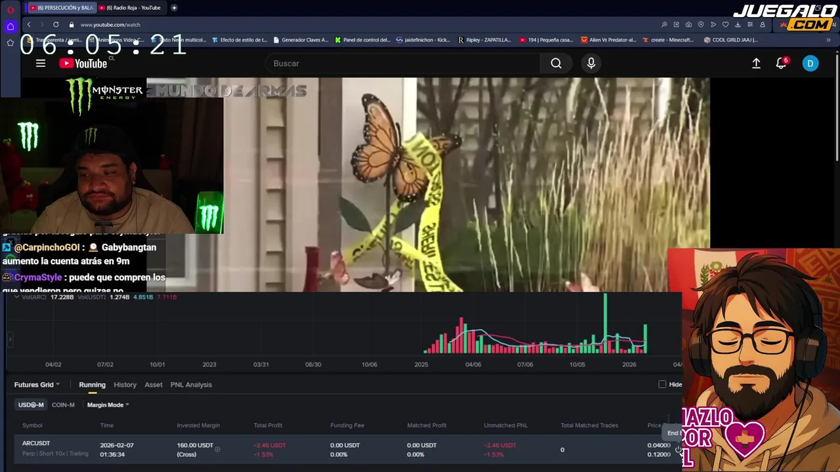This screenshot has width=840, height=472.
Task: Click the address bar zoom/find icon
Action: [664, 24]
